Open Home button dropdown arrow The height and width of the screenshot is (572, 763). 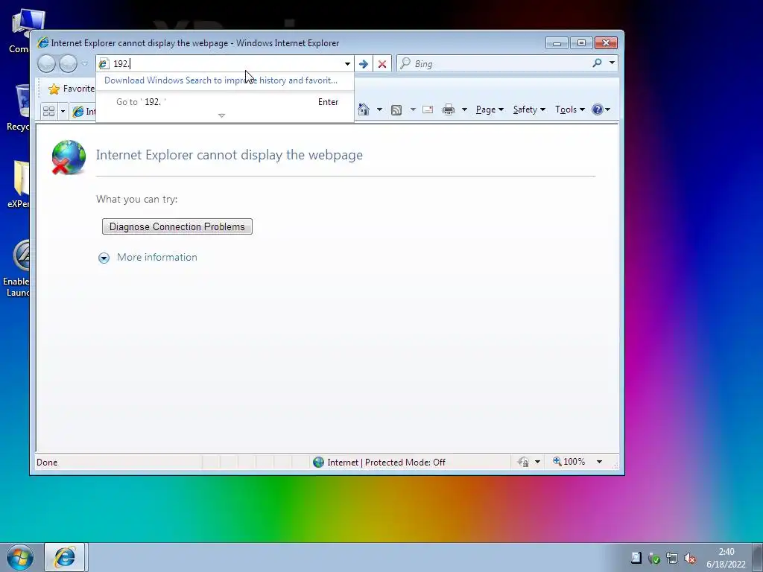(x=379, y=109)
